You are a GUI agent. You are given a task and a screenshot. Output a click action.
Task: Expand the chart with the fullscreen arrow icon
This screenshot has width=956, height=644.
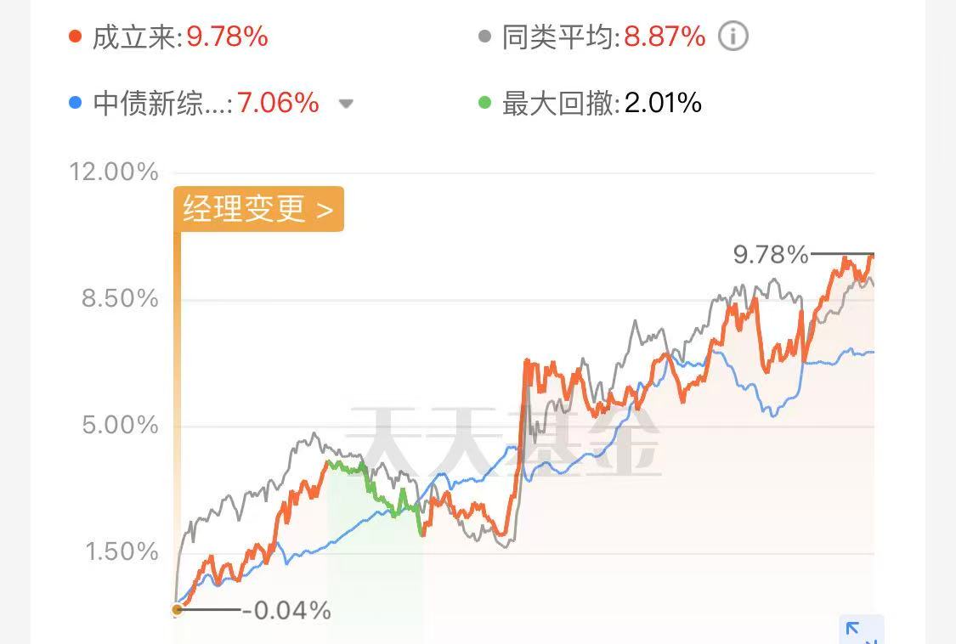(x=862, y=630)
